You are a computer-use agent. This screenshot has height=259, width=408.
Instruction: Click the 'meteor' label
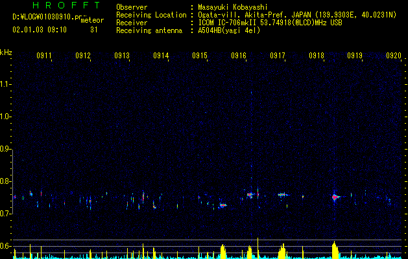(x=92, y=20)
